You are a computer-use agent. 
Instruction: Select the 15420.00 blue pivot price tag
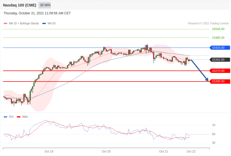coord(220,48)
